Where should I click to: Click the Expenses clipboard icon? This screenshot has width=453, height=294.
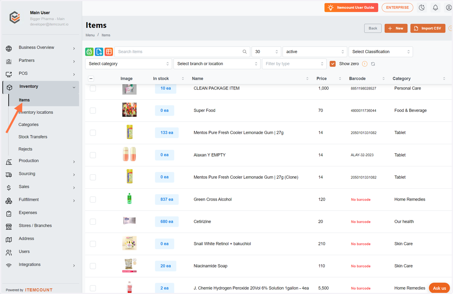tap(9, 213)
